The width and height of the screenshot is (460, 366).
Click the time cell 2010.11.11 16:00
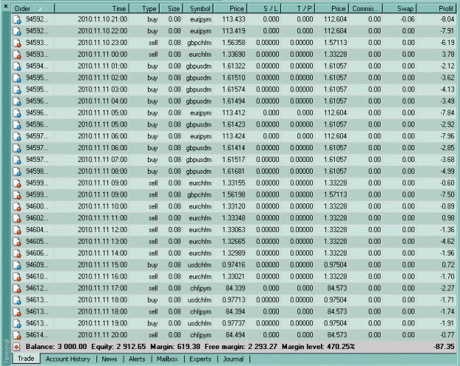pos(102,277)
